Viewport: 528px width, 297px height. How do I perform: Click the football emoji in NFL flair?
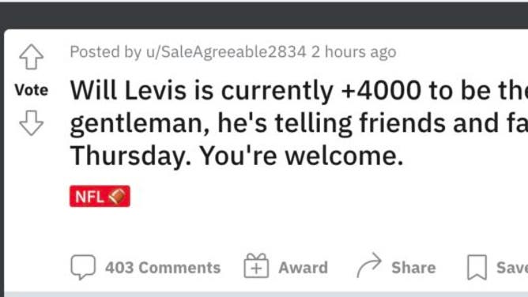[x=117, y=197]
